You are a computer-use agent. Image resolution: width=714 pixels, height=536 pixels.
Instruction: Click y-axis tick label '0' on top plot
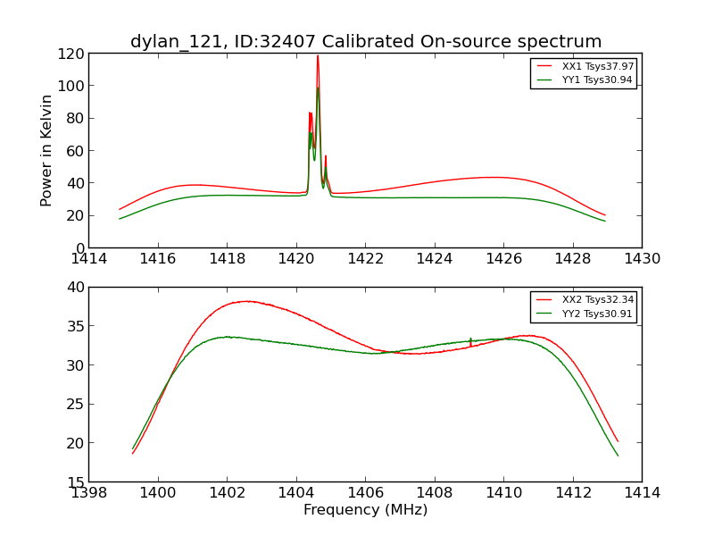pyautogui.click(x=80, y=248)
